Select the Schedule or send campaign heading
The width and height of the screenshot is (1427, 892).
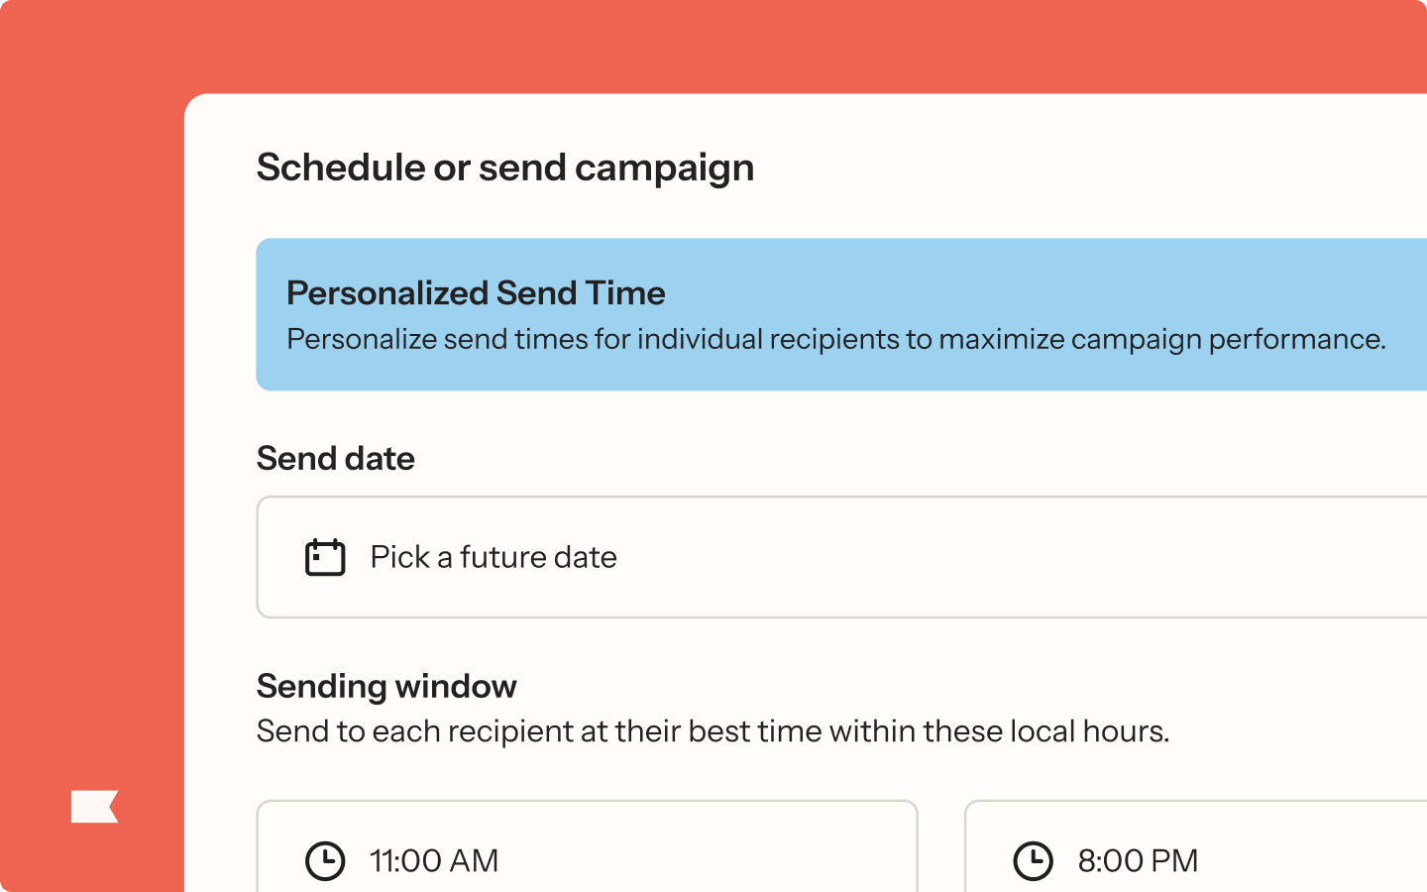tap(505, 167)
